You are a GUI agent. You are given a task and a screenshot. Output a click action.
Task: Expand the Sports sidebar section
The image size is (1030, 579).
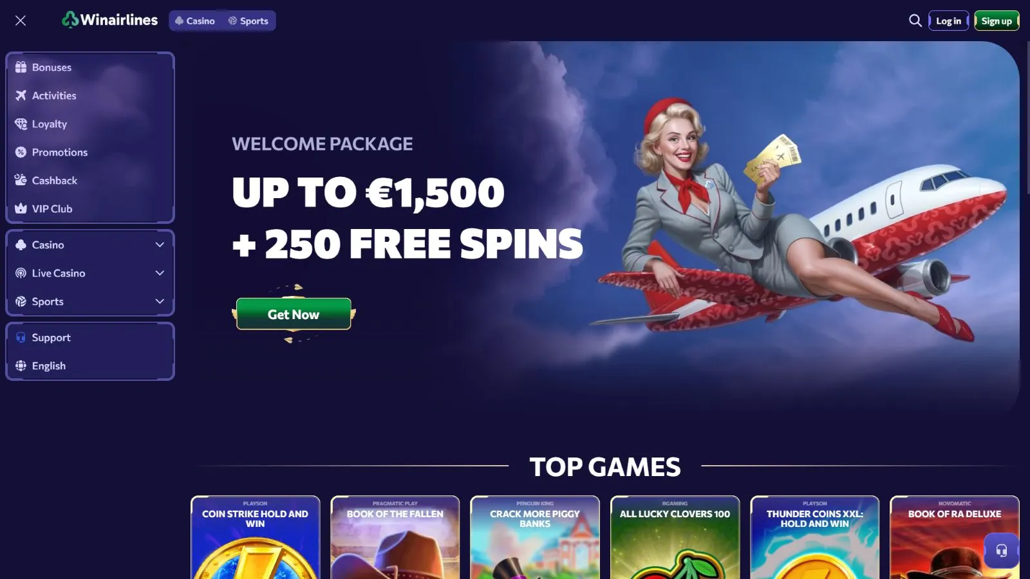pyautogui.click(x=90, y=301)
